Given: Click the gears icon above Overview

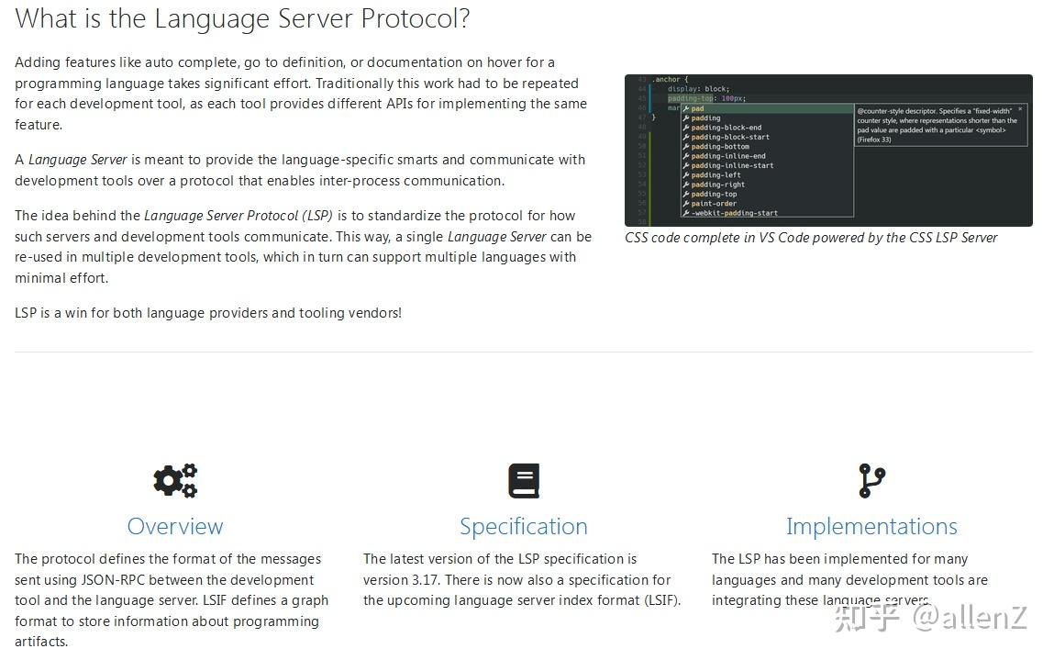Looking at the screenshot, I should tap(174, 480).
